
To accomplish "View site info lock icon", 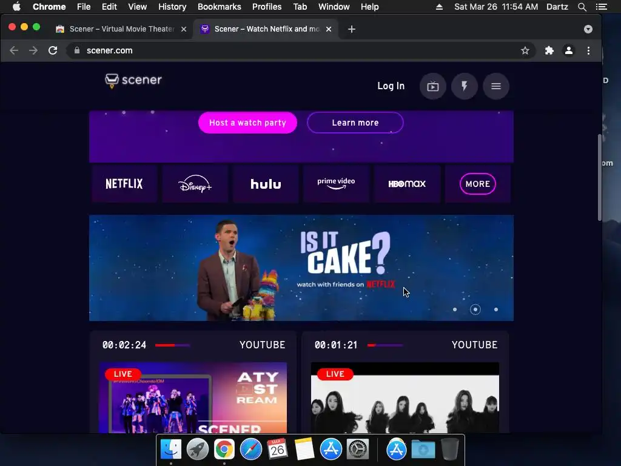I will coord(77,50).
